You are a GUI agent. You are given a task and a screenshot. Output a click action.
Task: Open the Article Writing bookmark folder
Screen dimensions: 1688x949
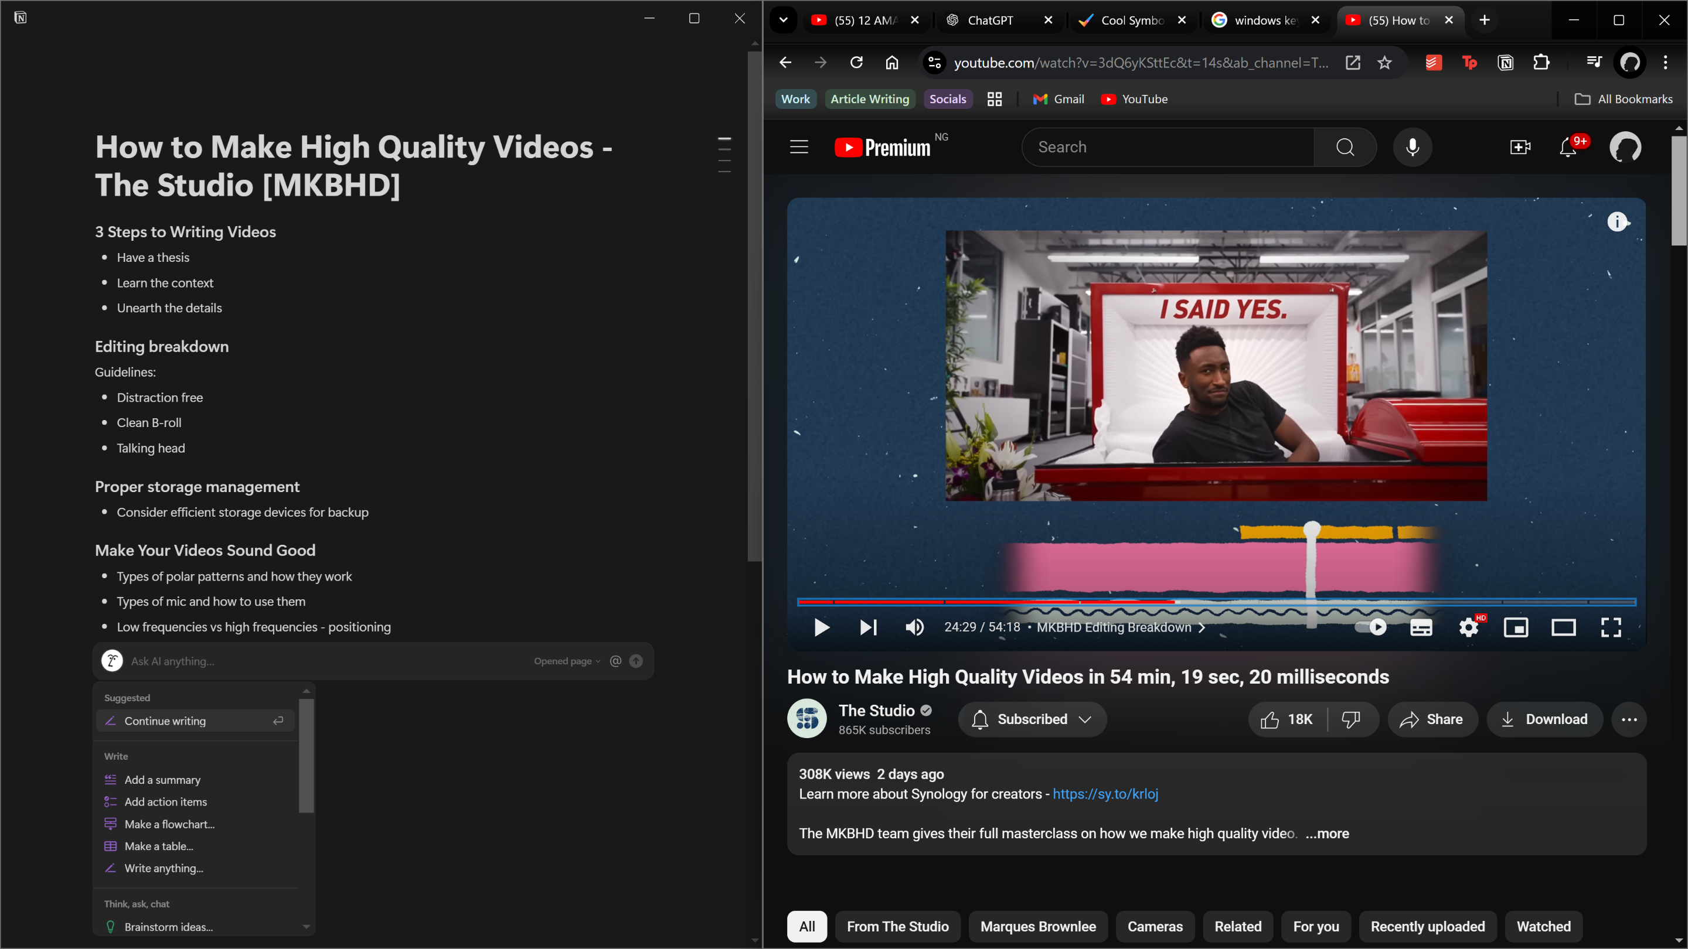coord(870,99)
